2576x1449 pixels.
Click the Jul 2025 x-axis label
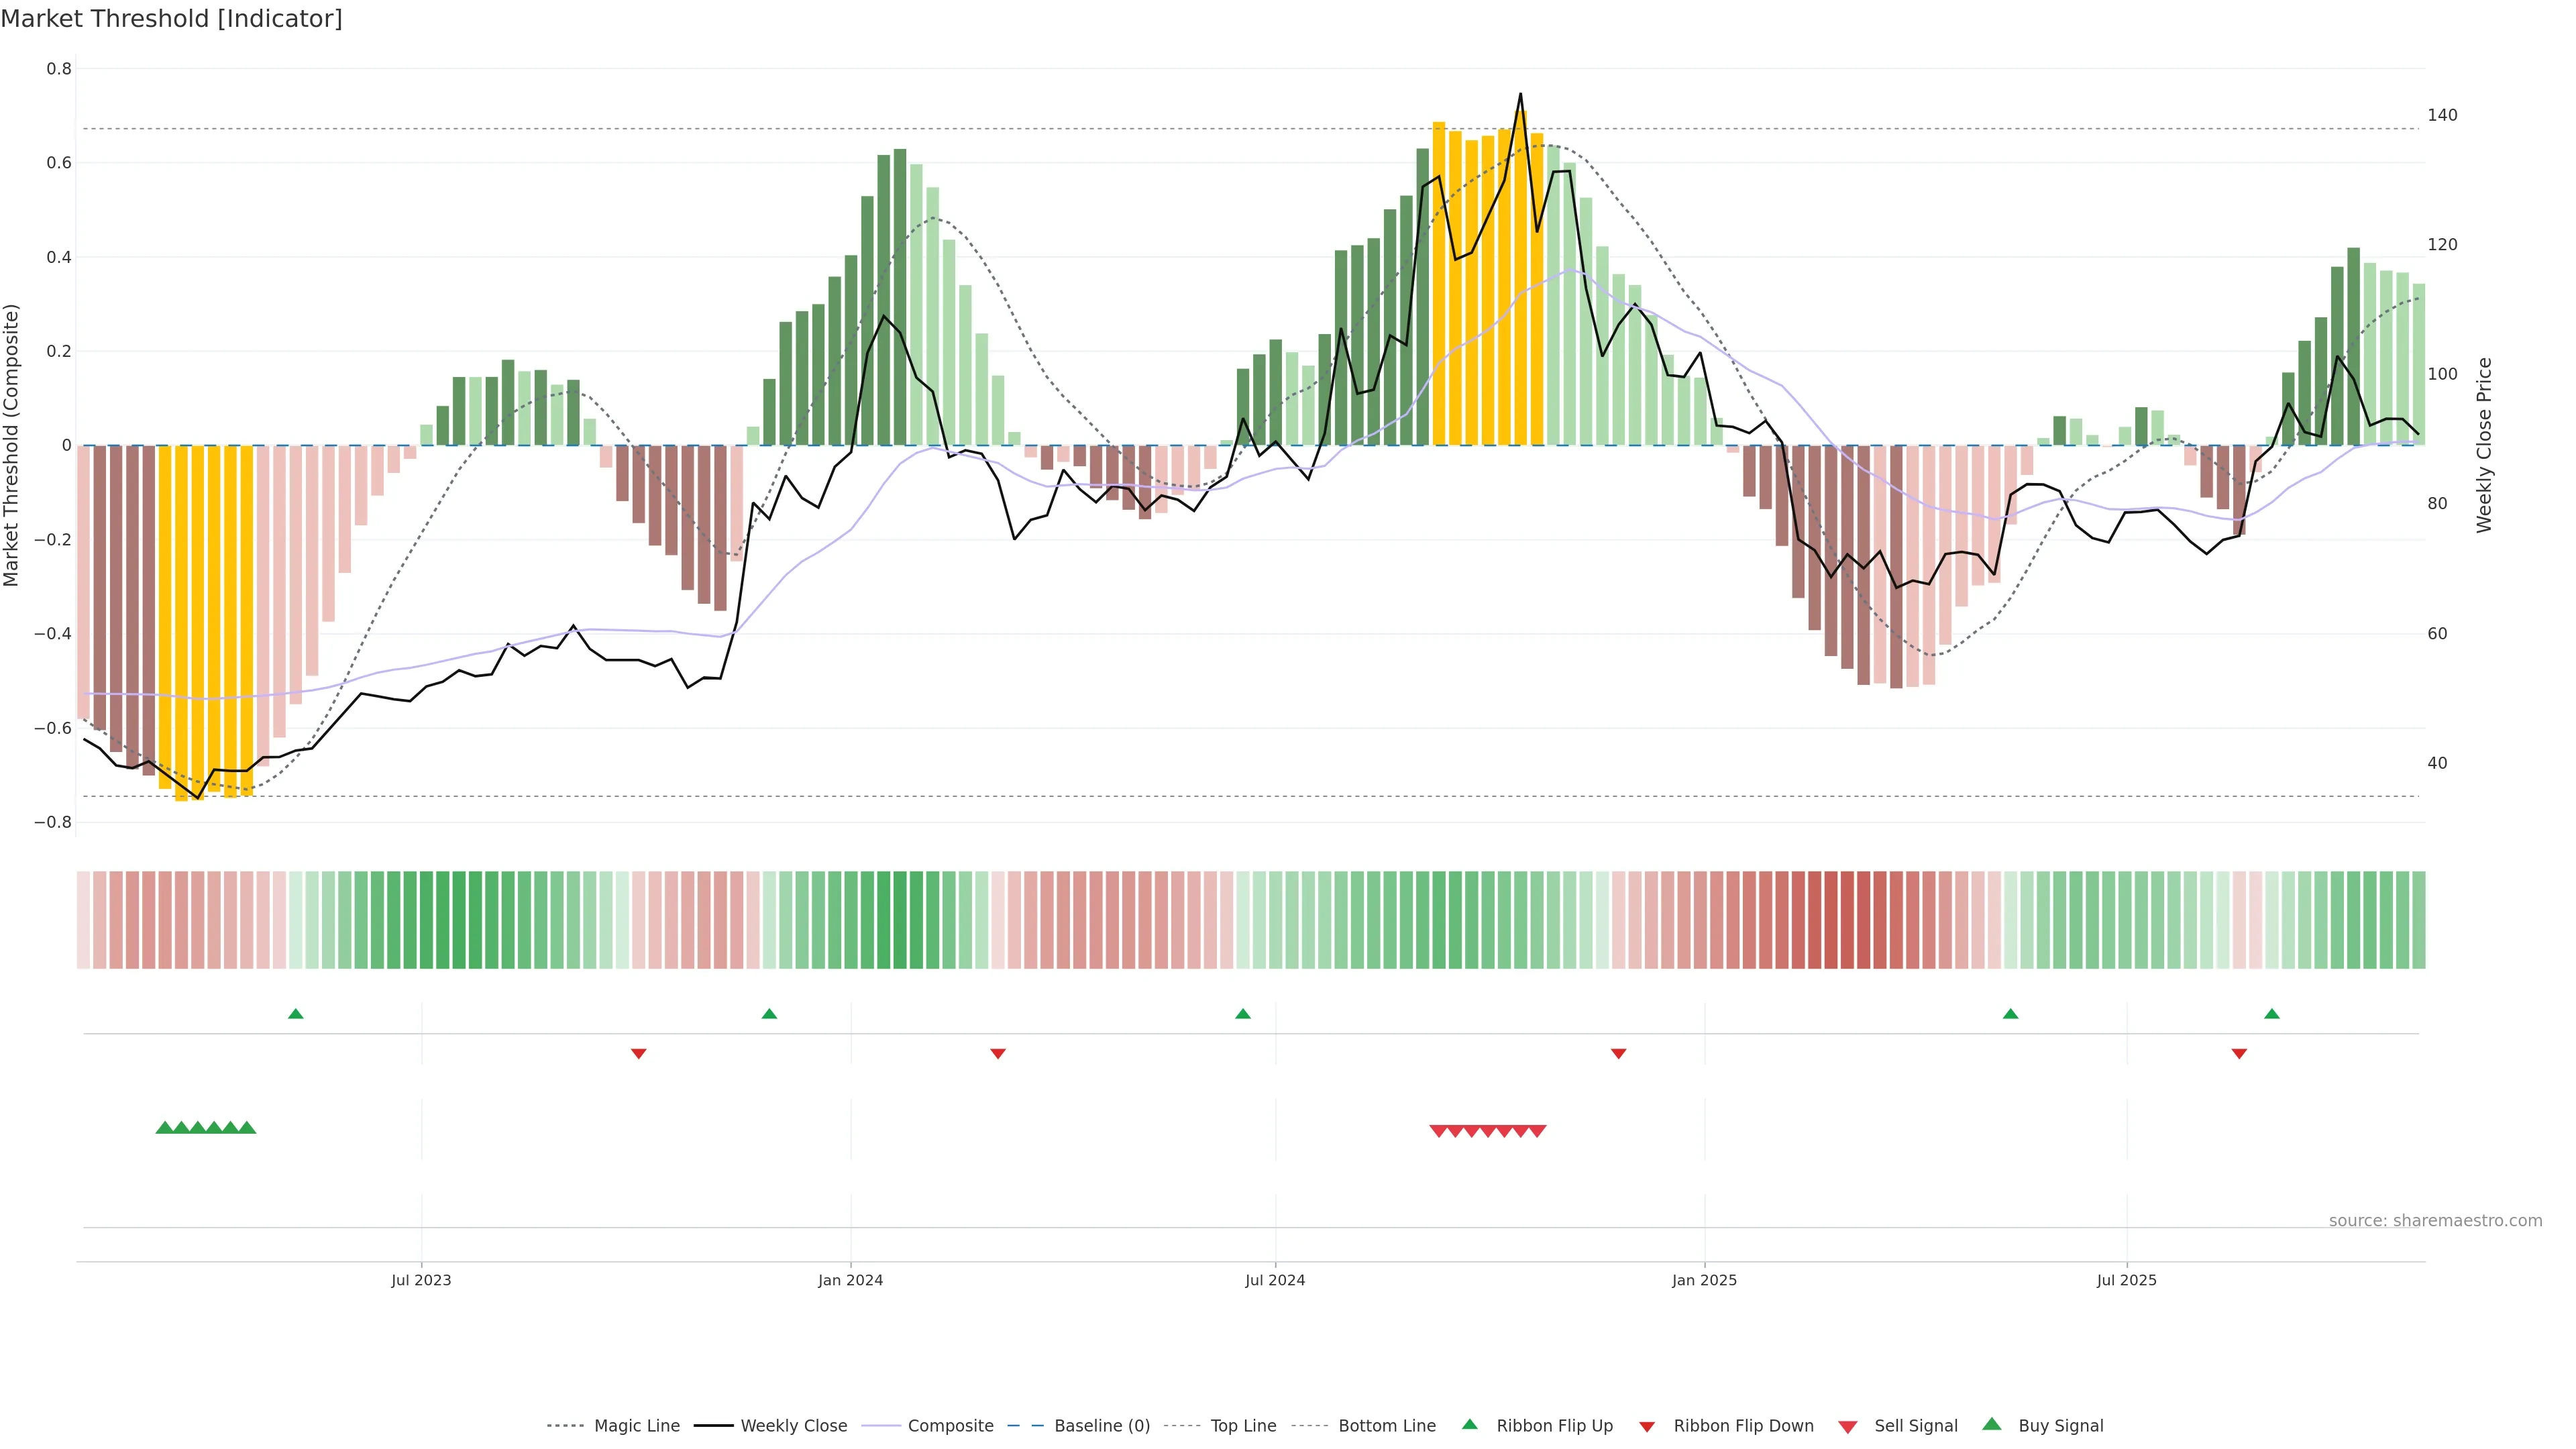[x=2126, y=1280]
